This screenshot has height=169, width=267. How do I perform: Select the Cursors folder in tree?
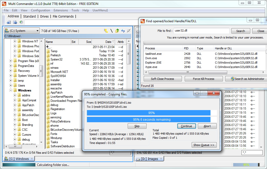tap(27, 135)
